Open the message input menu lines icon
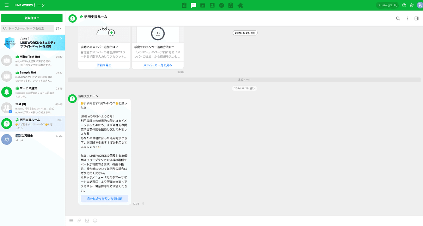Image resolution: width=423 pixels, height=226 pixels. (71, 220)
